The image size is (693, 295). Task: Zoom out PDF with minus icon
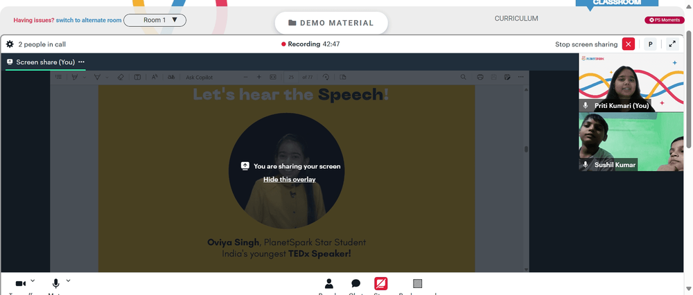tap(246, 77)
